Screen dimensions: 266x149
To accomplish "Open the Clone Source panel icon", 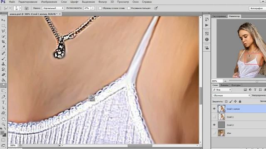I will click(x=207, y=48).
